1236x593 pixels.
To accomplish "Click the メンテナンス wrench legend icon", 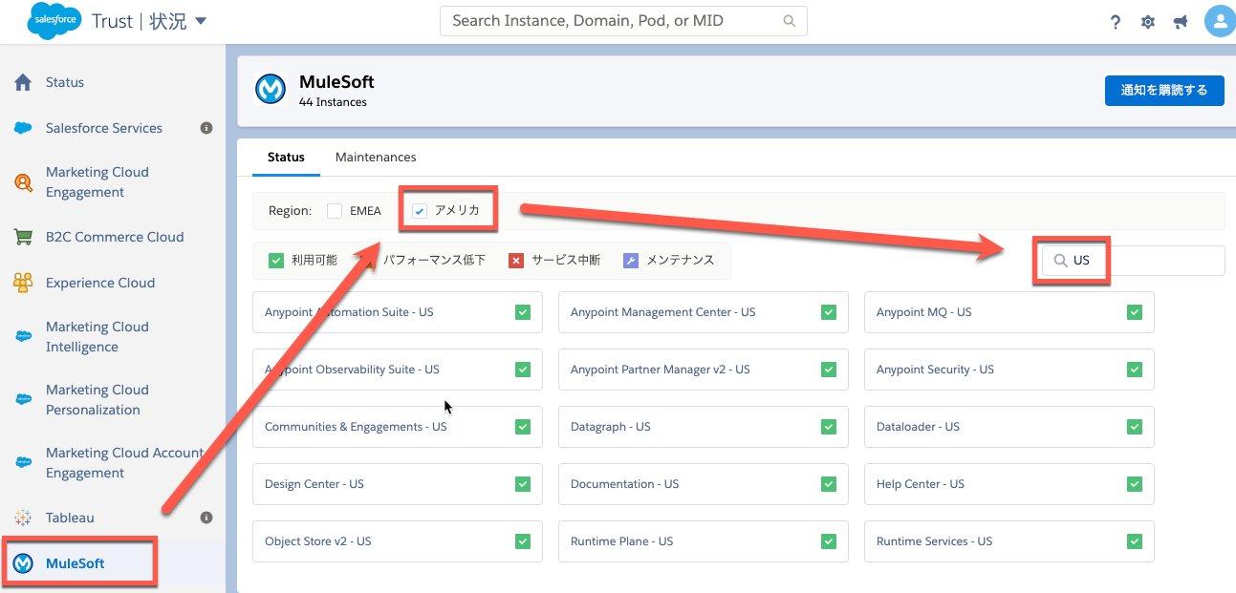I will click(630, 260).
